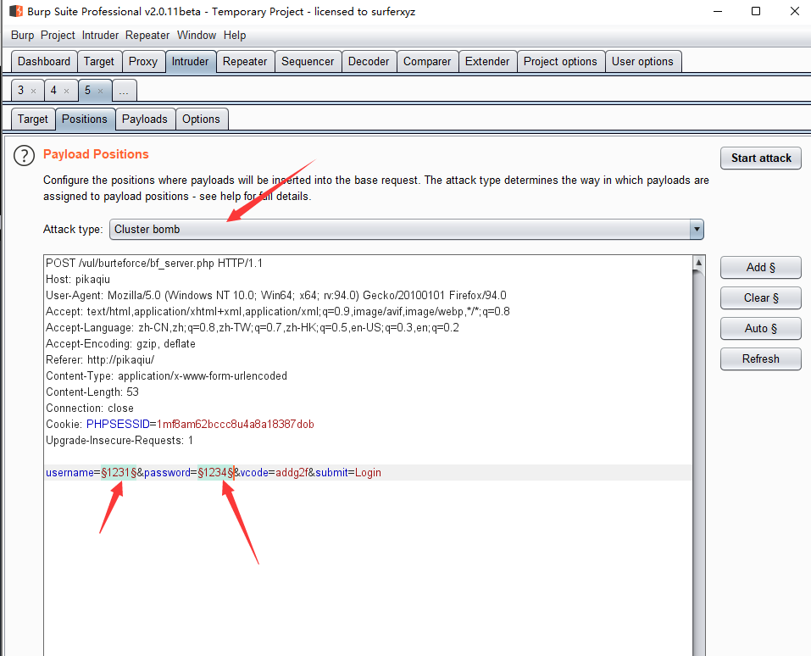The width and height of the screenshot is (811, 656).
Task: Open the Window menu
Action: (x=197, y=36)
